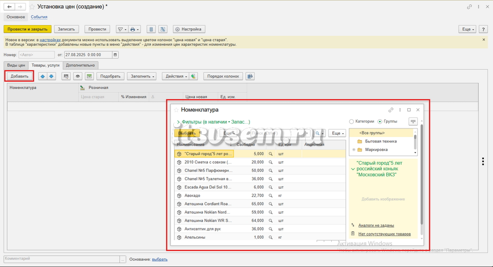Click the document structure icon beside the report icon
Screen dimensions: 493x267
click(163, 29)
